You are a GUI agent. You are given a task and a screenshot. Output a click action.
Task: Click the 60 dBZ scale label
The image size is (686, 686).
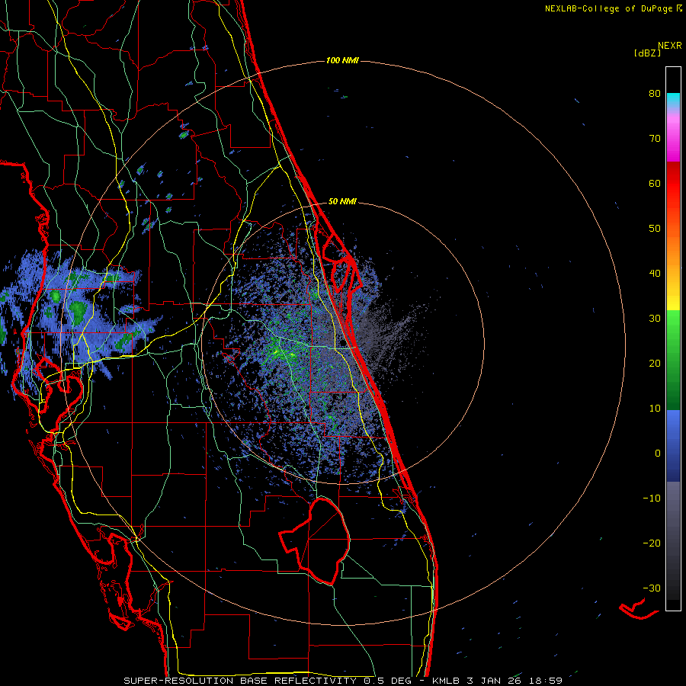click(655, 183)
